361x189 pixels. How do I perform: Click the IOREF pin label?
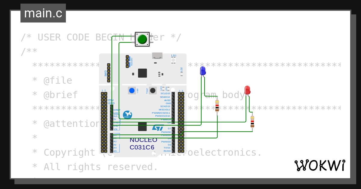pyautogui.click(x=117, y=110)
